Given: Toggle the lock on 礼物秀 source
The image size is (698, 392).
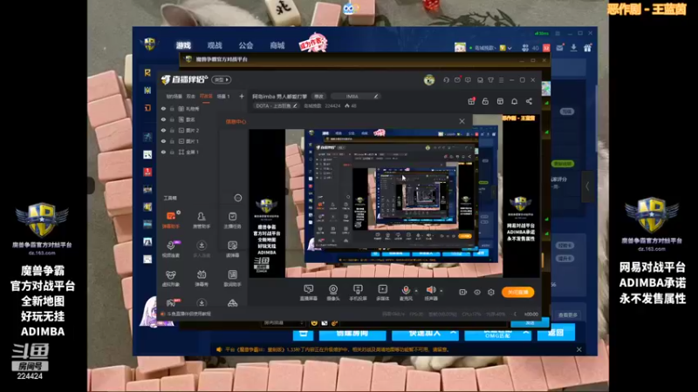Looking at the screenshot, I should click(x=172, y=108).
